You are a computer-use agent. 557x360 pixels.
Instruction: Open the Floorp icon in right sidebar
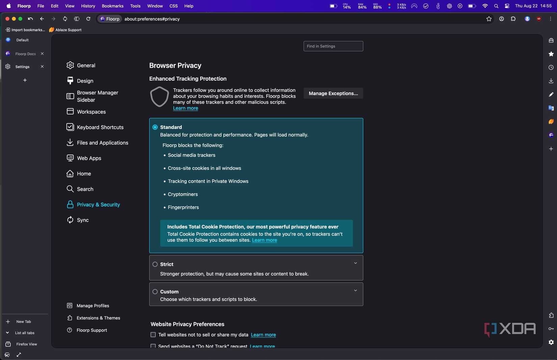coord(551,135)
